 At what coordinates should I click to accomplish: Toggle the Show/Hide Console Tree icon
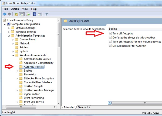point(22,14)
